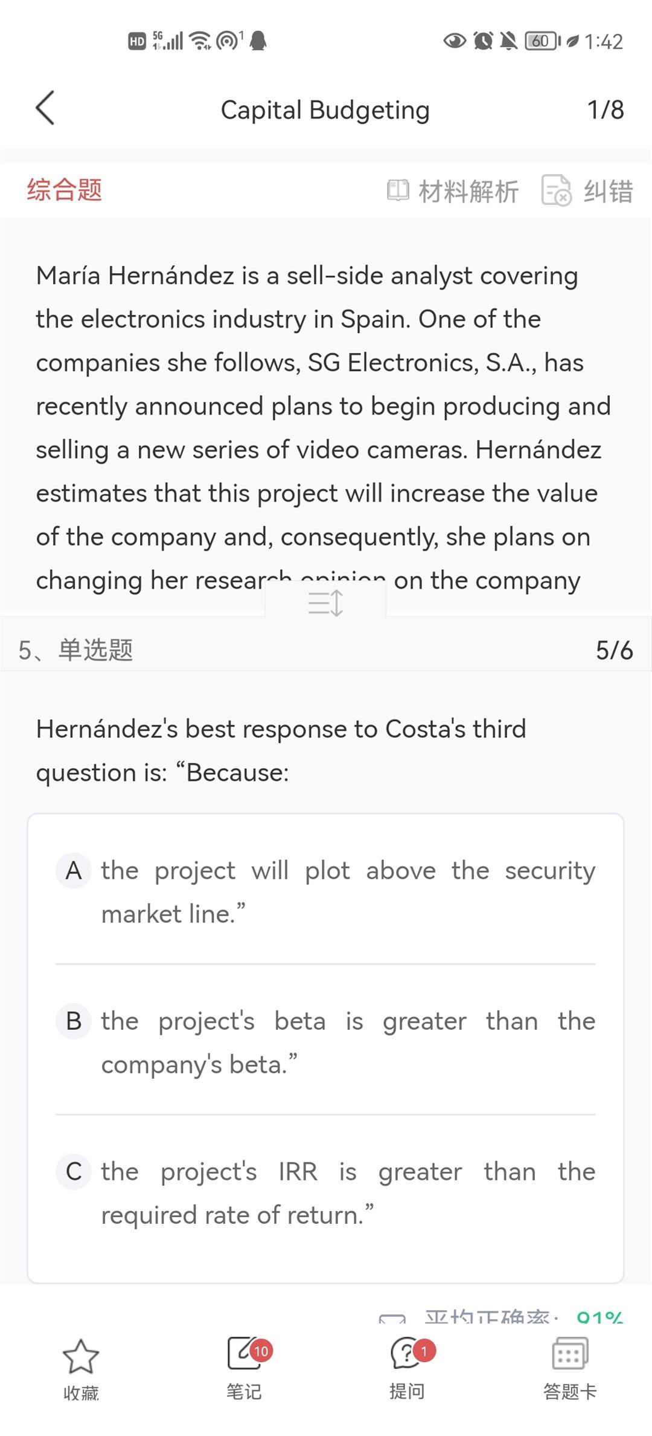652x1436 pixels.
Task: Select answer option A
Action: (x=74, y=871)
